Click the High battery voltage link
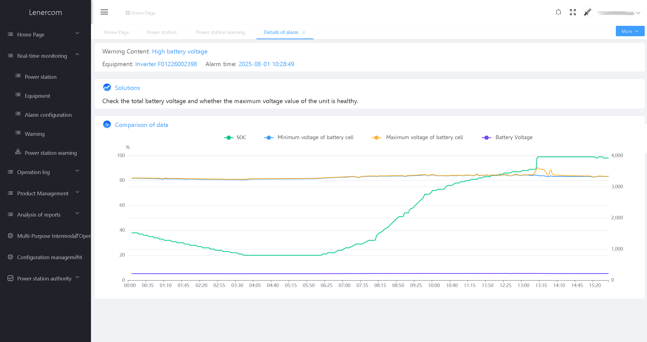This screenshot has width=647, height=342. (x=179, y=51)
